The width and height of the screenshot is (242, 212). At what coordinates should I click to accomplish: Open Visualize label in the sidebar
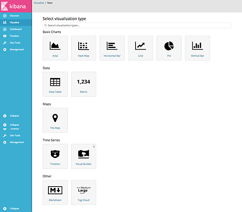point(15,22)
